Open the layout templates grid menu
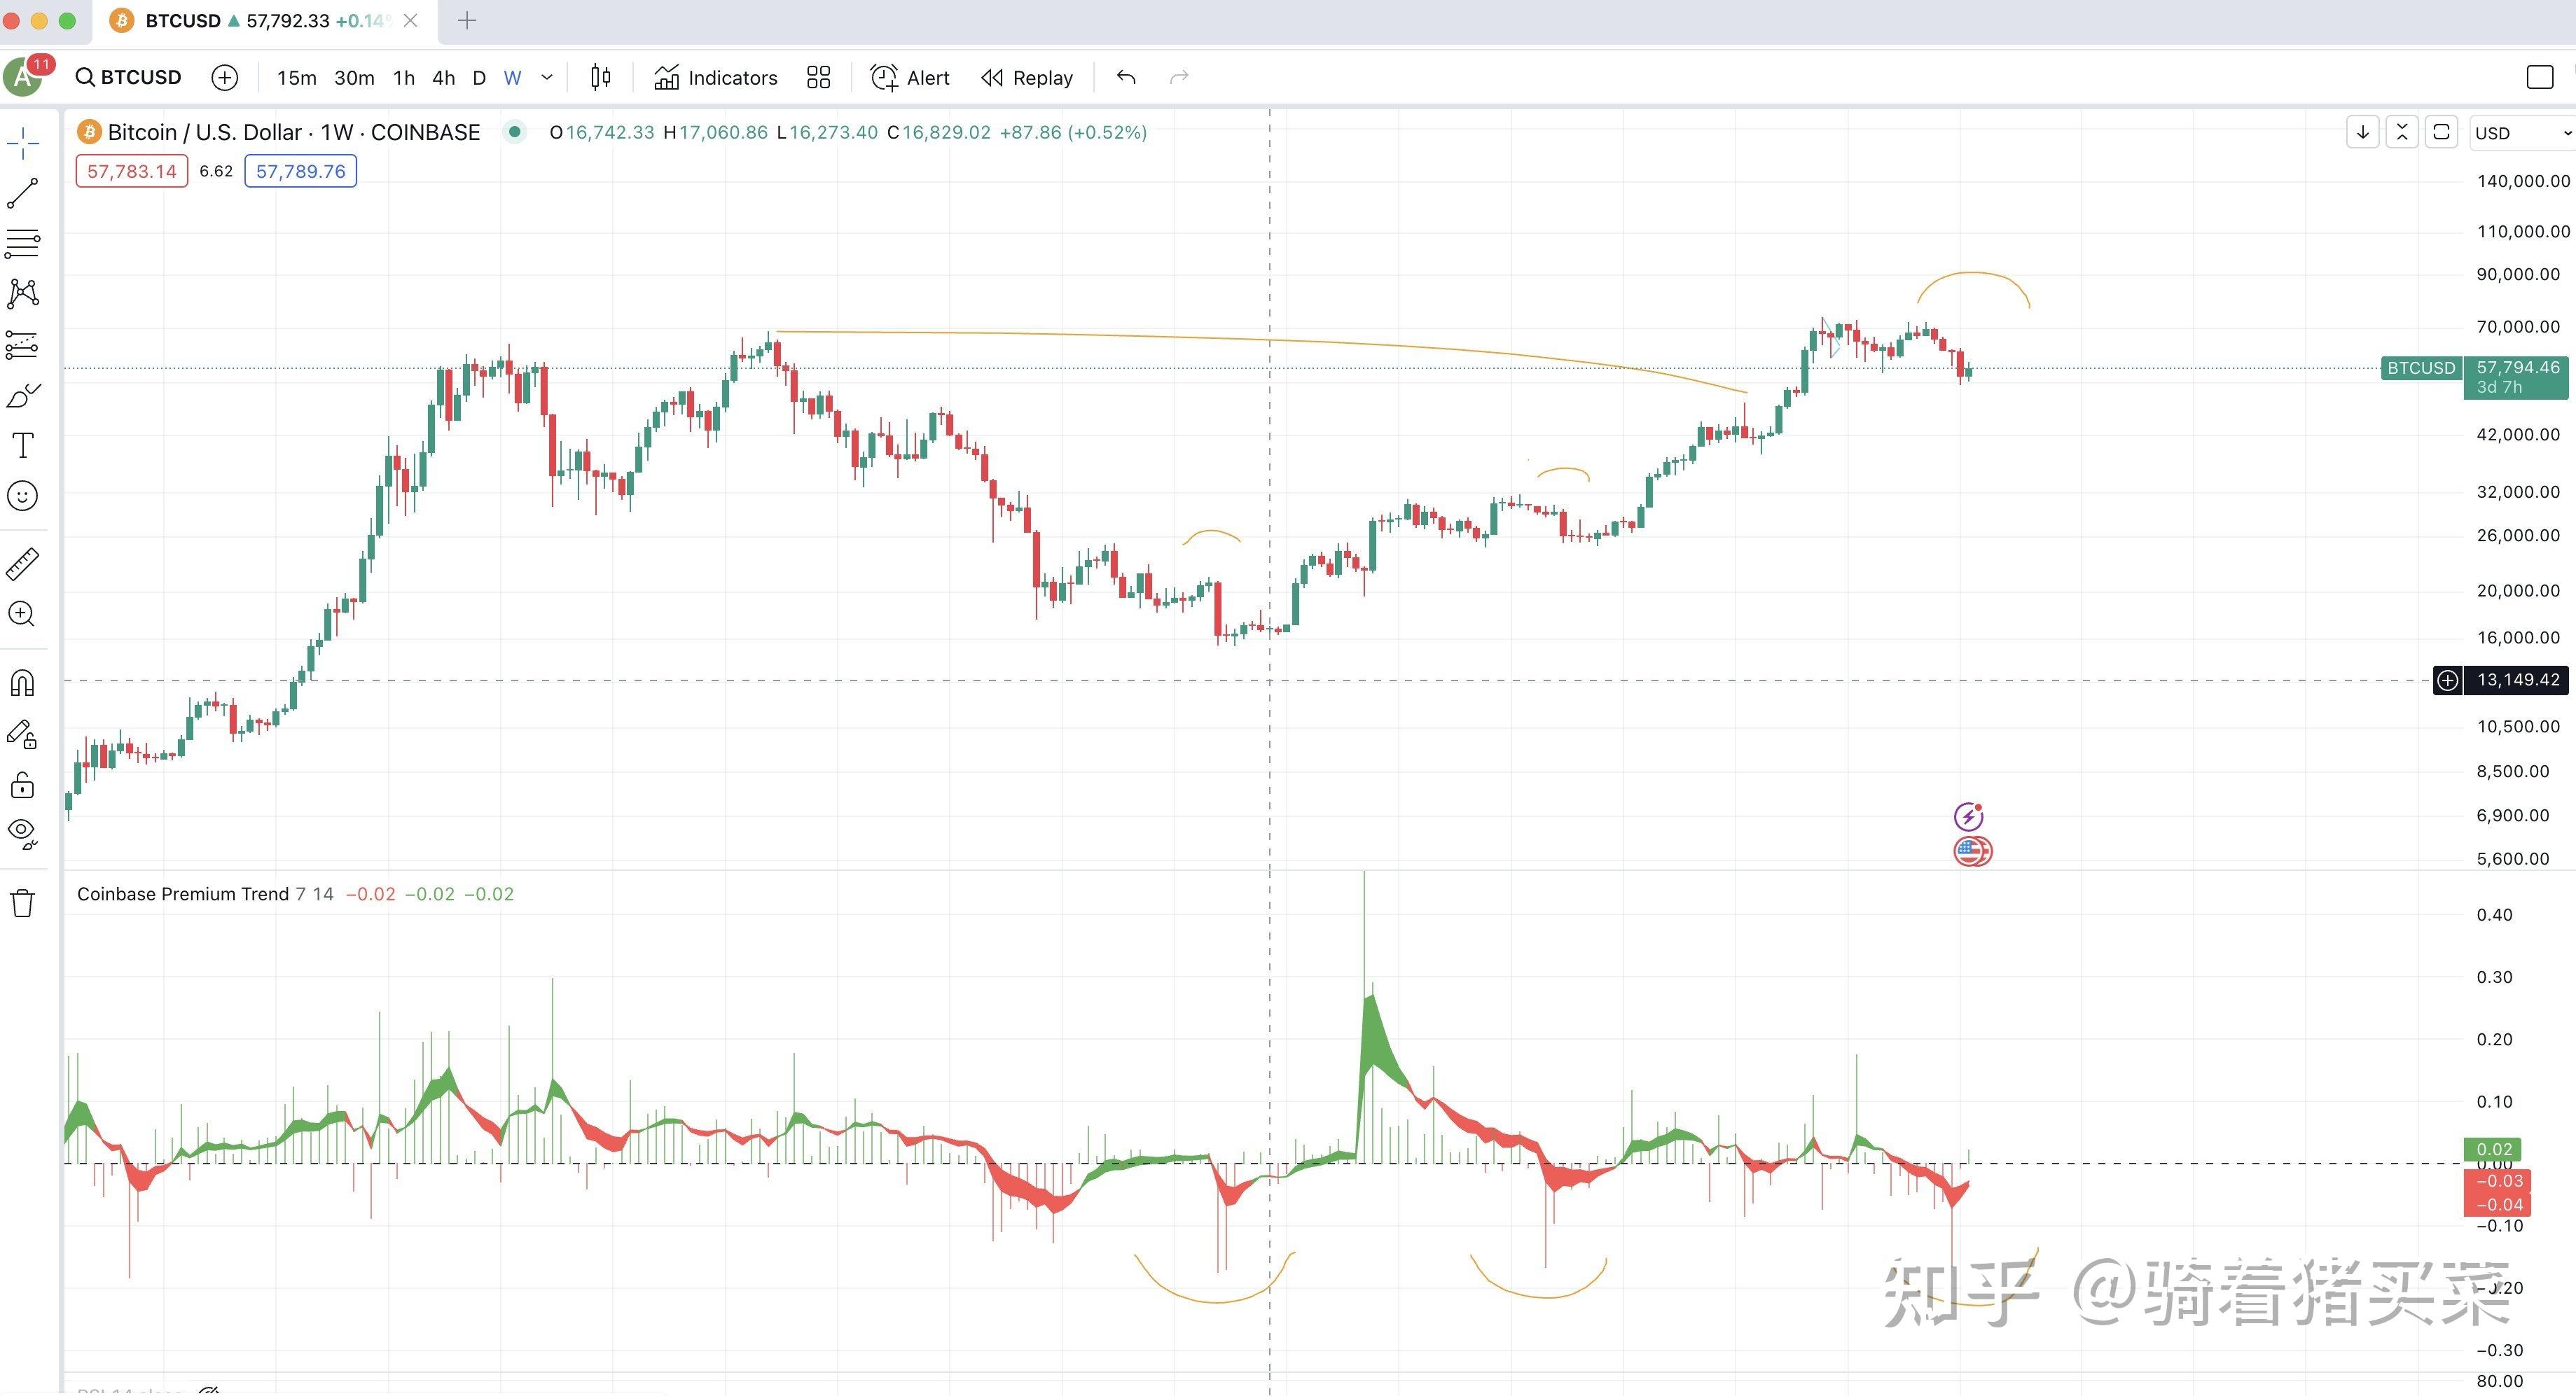Screen dimensions: 2576x1396 [818, 78]
